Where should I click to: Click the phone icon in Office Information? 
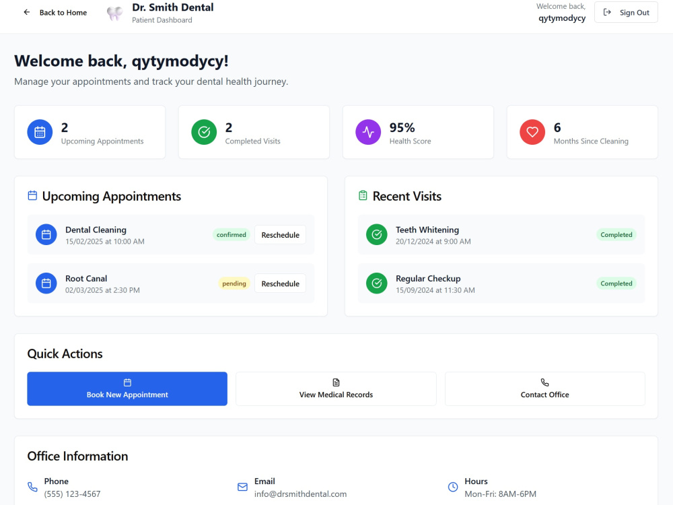click(x=32, y=487)
